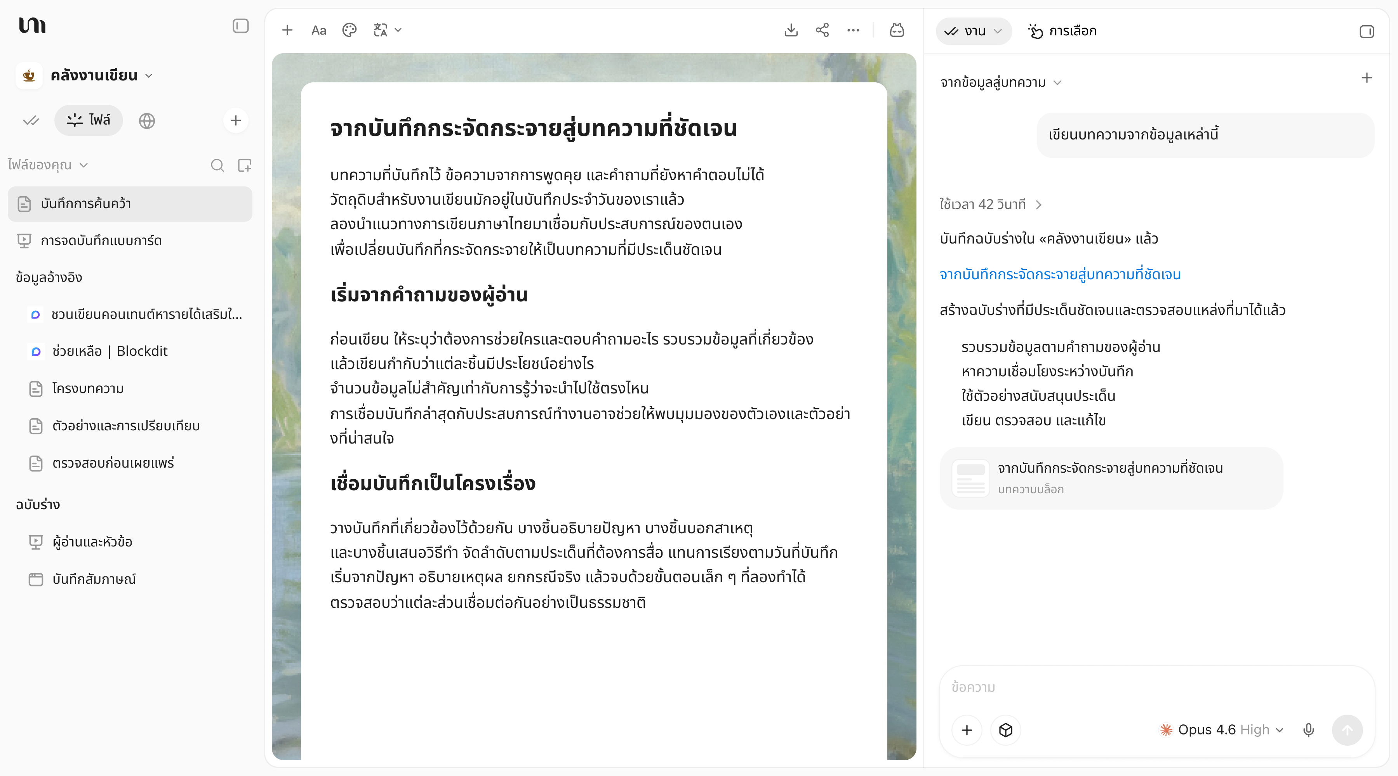Screen dimensions: 1398x776
Task: Open the translate language dropdown
Action: [388, 30]
